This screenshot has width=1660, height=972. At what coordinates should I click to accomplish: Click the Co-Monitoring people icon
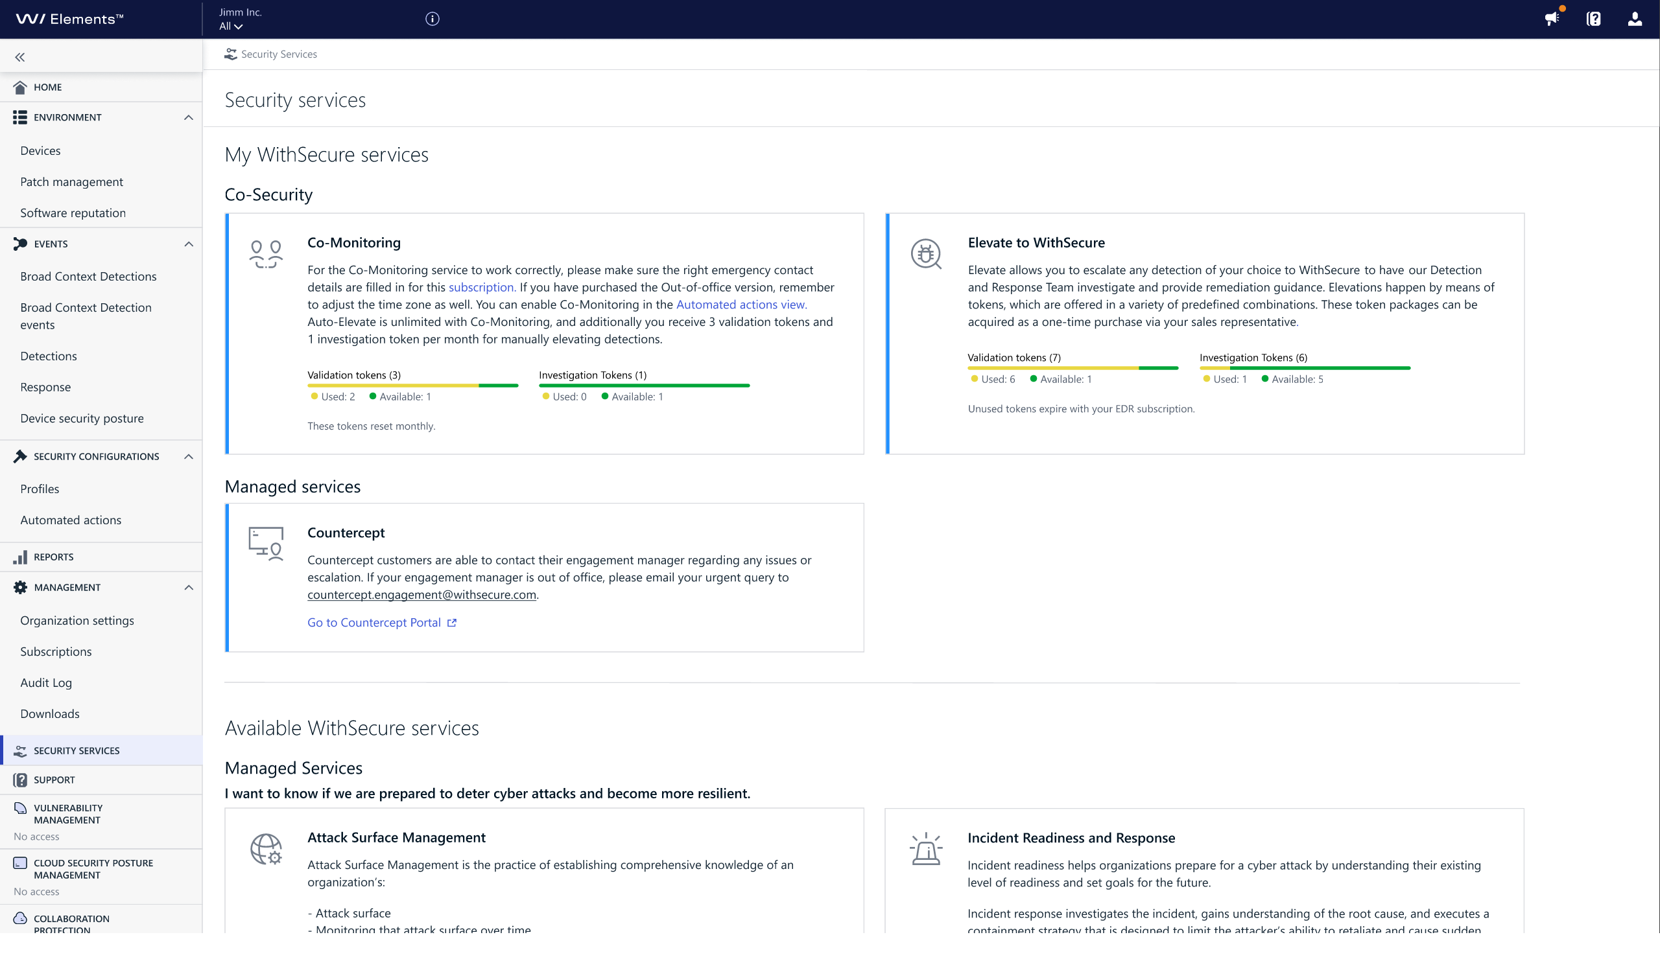[x=266, y=254]
